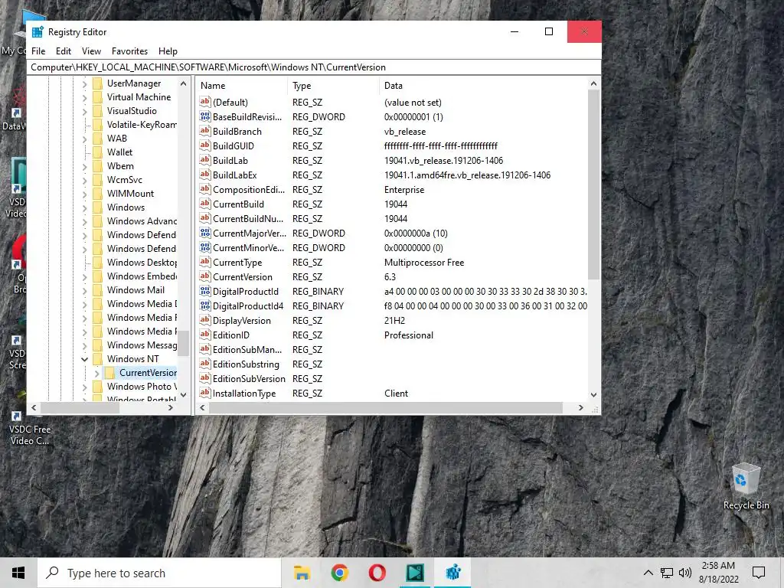Select the BuildLabEx value name
The height and width of the screenshot is (588, 784).
tap(234, 175)
